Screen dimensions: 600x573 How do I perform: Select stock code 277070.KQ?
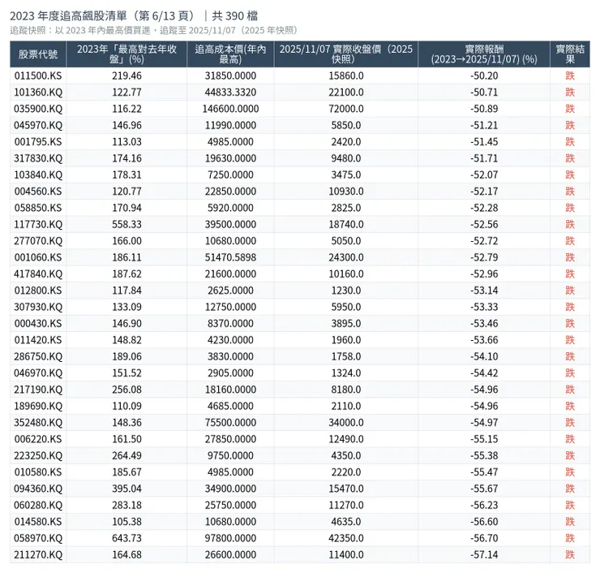click(38, 241)
